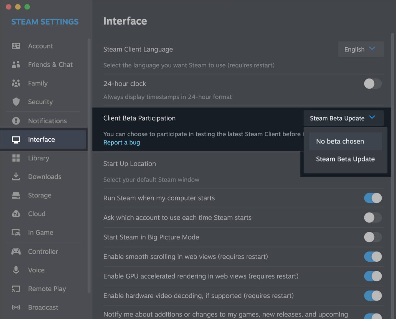Open Family settings label

pos(38,83)
